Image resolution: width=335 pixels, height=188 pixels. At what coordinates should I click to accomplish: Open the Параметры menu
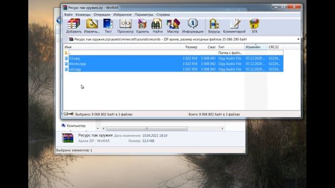click(144, 15)
